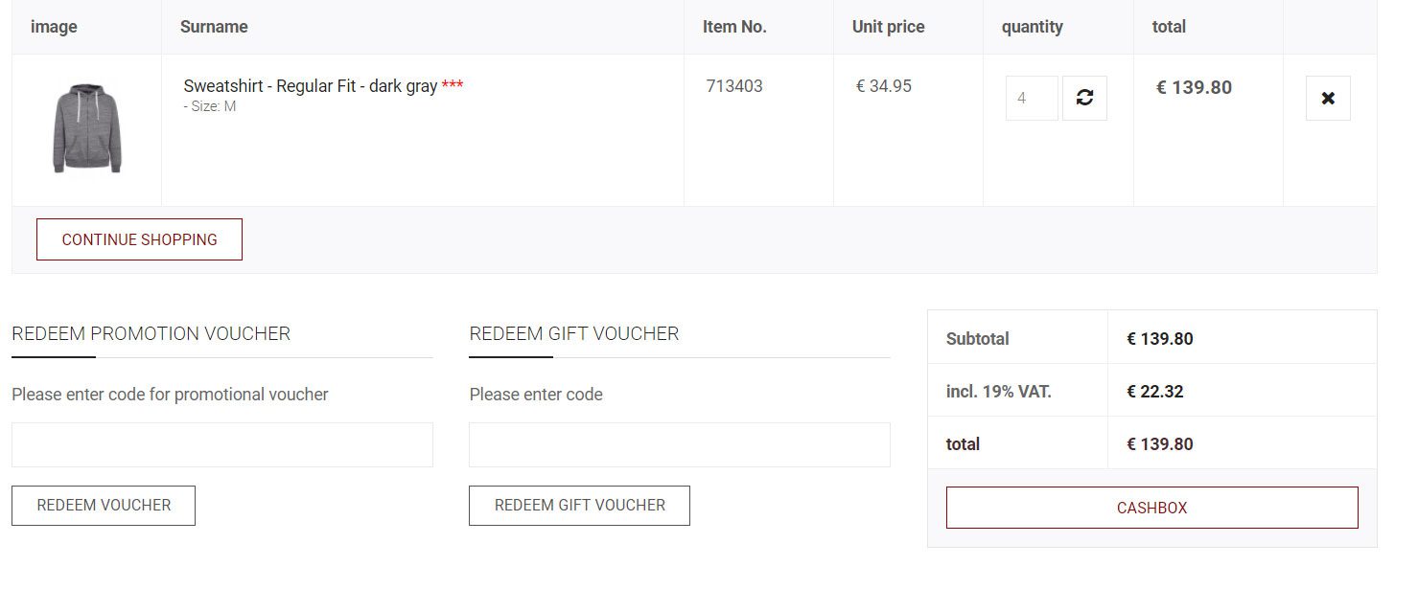
Task: Remove the sweatshirt with the X icon
Action: tap(1328, 98)
